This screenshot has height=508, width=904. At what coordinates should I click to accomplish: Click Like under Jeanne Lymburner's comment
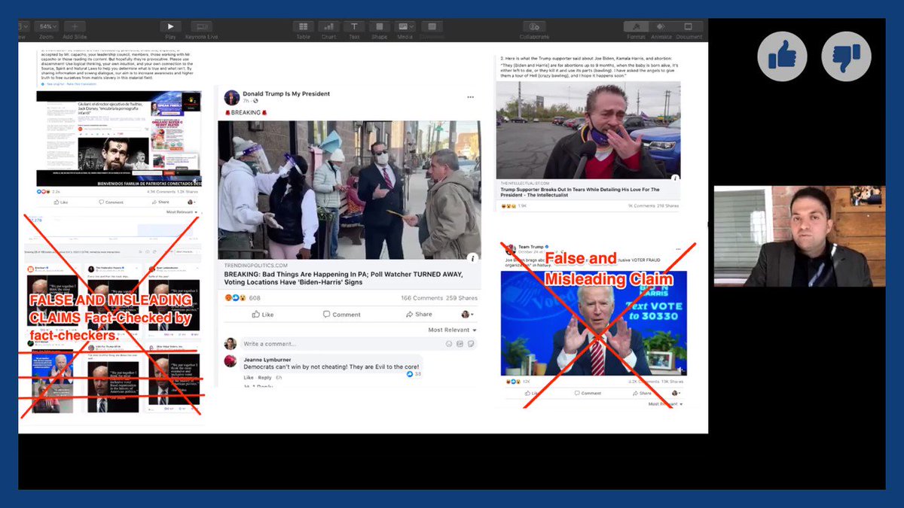click(248, 377)
